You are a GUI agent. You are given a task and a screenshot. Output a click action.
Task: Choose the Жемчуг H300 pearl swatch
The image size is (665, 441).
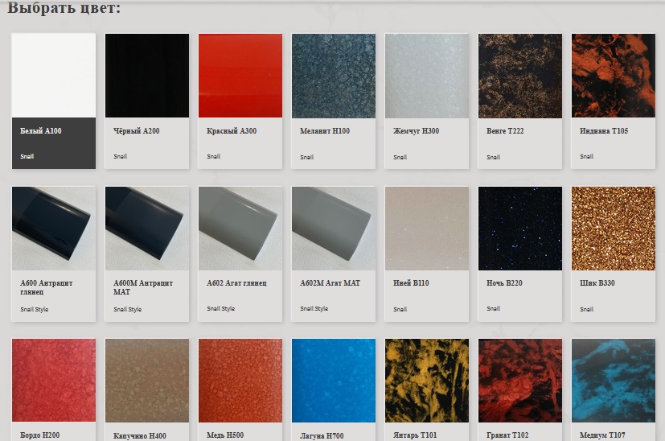427,76
